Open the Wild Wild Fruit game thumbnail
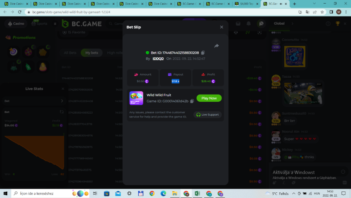This screenshot has height=198, width=351. pyautogui.click(x=136, y=98)
